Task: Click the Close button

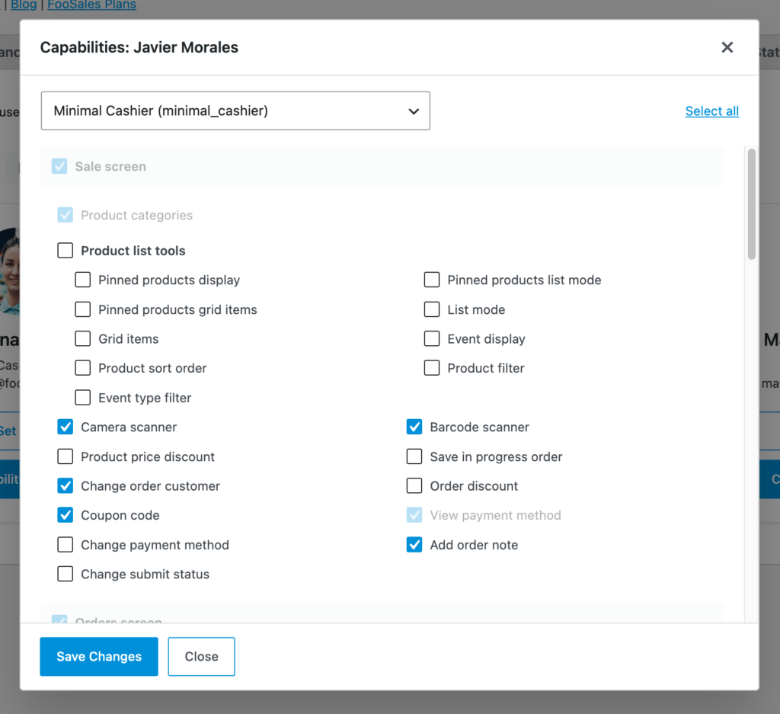Action: click(201, 656)
